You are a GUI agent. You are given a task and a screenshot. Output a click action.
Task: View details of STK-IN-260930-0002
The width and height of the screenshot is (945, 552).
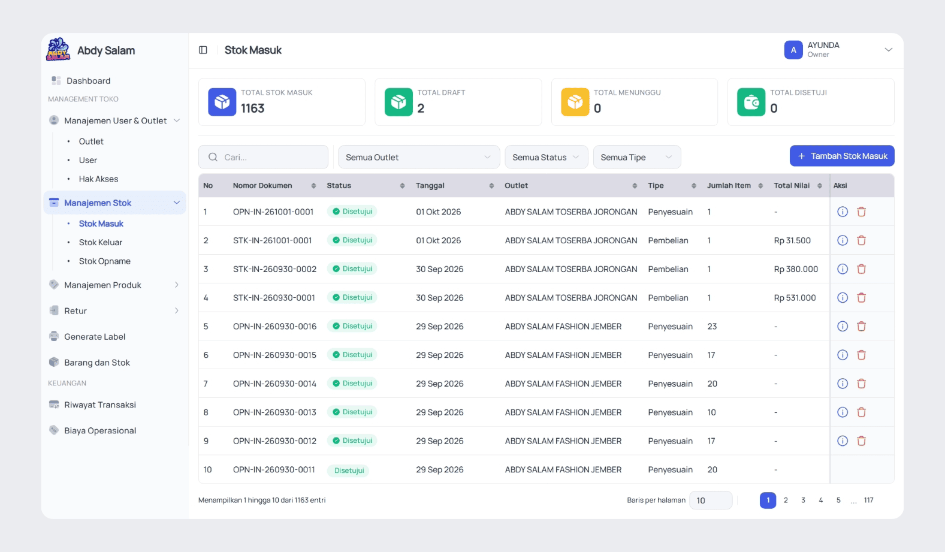[843, 269]
